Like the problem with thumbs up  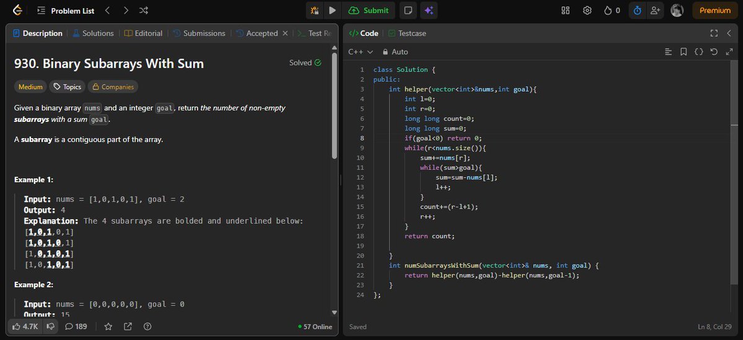coord(25,326)
